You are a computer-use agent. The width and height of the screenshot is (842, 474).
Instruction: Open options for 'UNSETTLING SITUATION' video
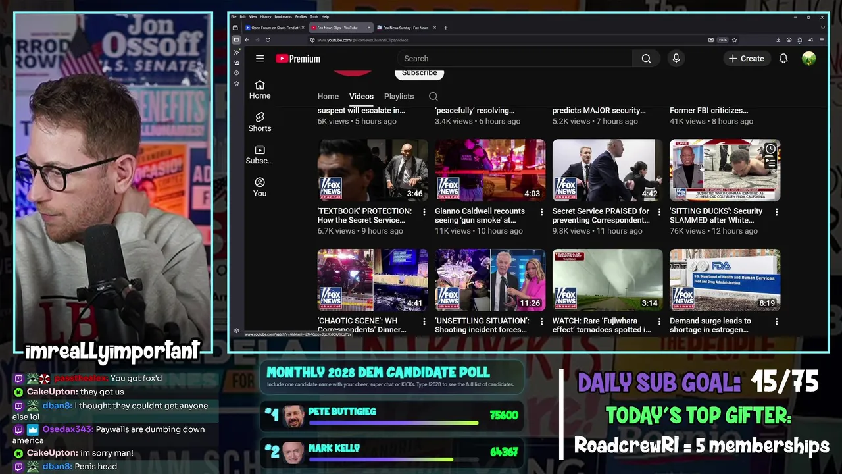(x=541, y=322)
